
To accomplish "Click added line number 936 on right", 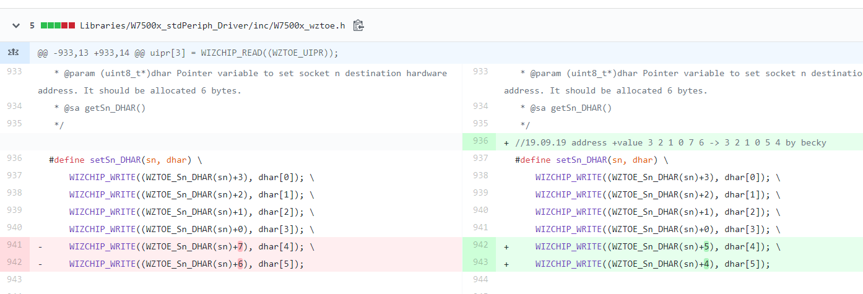I will click(x=480, y=141).
